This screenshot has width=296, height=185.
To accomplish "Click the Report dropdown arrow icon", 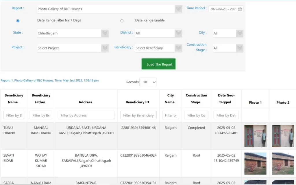I will point(178,9).
